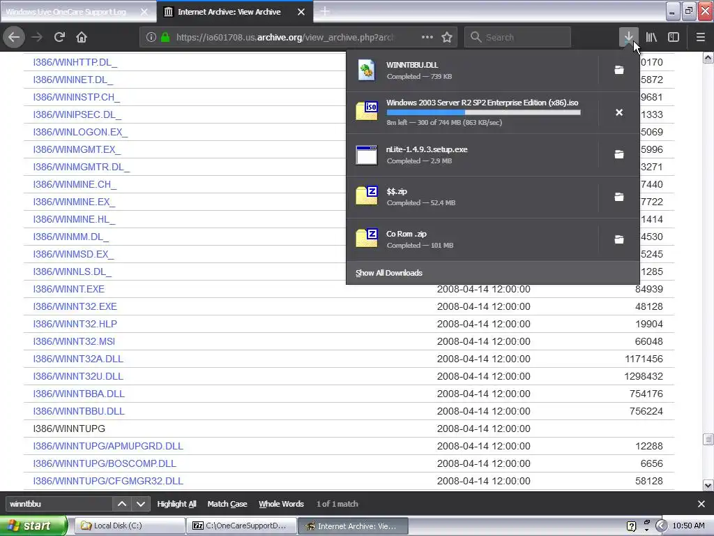Focus the address bar URL field
The width and height of the screenshot is (714, 536).
(x=284, y=37)
